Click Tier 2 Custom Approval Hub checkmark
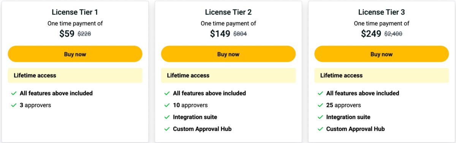This screenshot has height=143, width=456. (x=167, y=129)
